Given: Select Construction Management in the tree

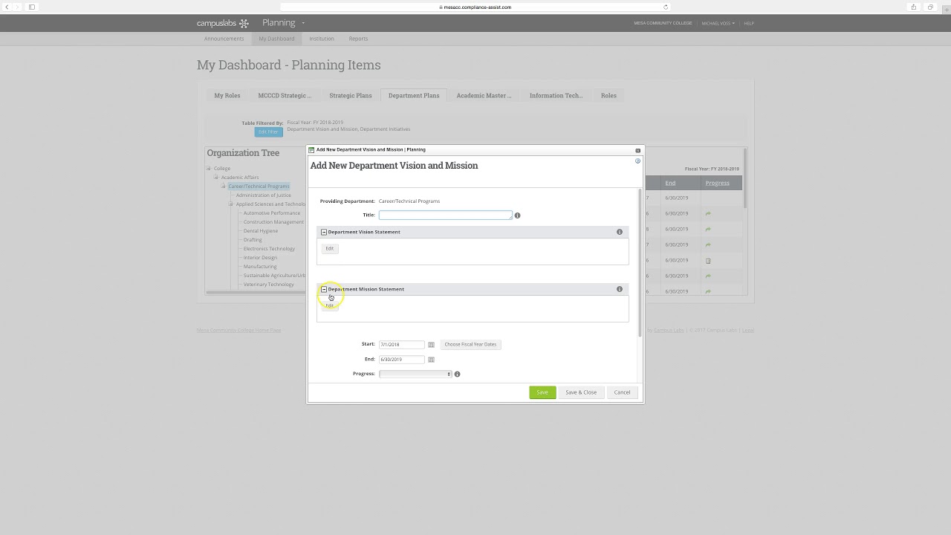Looking at the screenshot, I should (273, 222).
